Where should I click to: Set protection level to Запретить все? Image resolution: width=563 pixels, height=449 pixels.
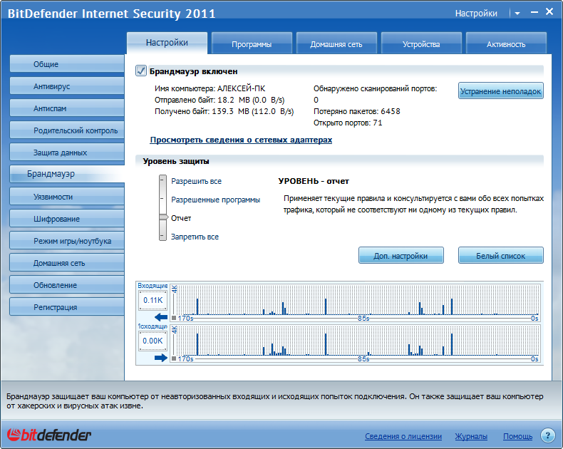(x=195, y=237)
